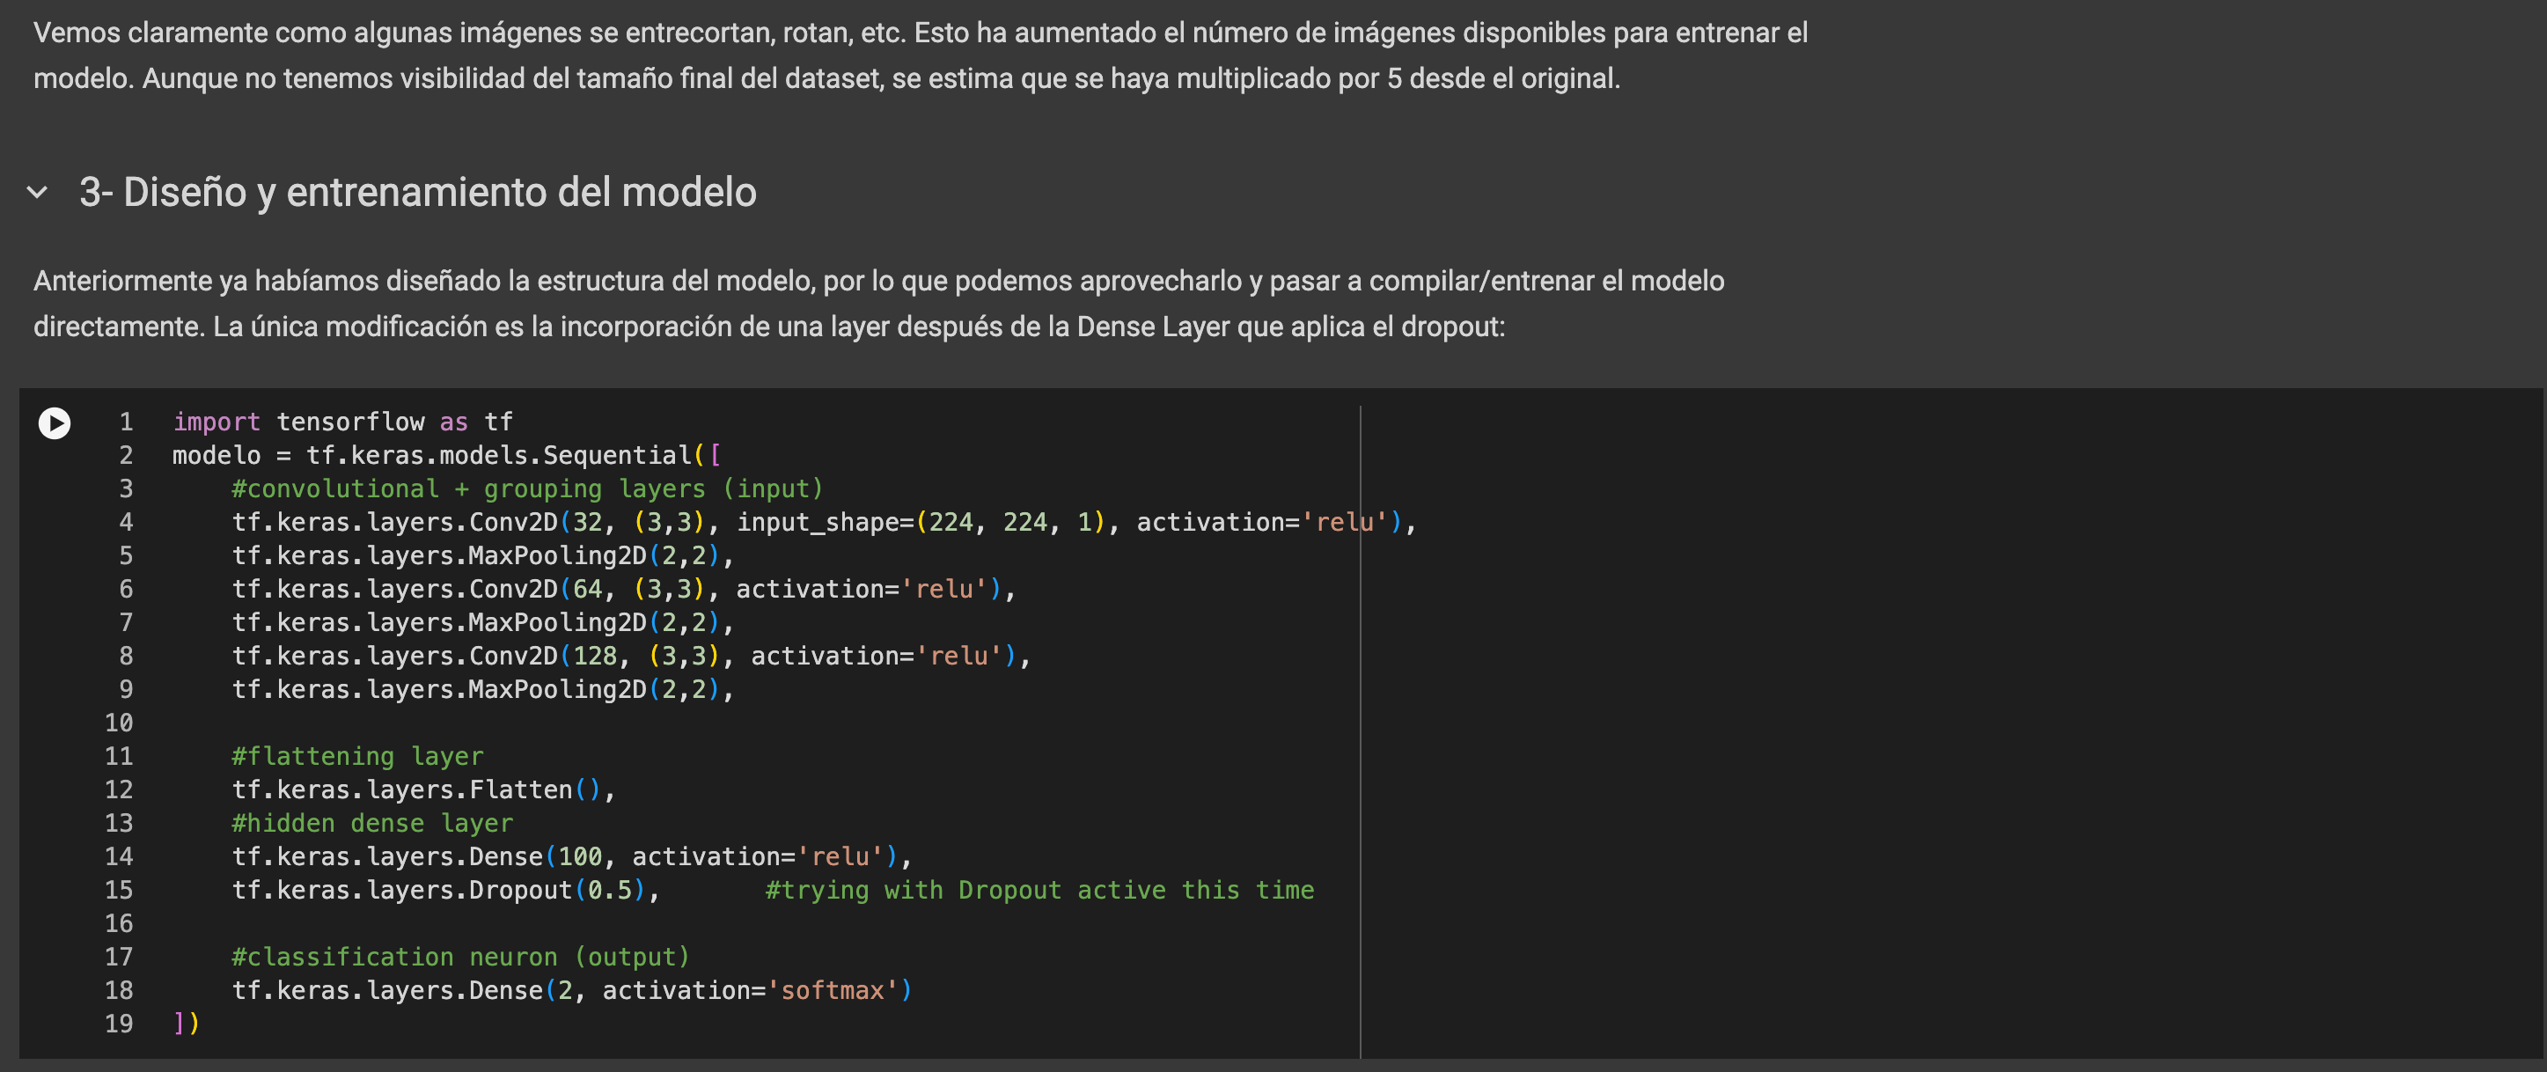2547x1072 pixels.
Task: Collapse section 3 using the chevron arrow
Action: [x=38, y=192]
